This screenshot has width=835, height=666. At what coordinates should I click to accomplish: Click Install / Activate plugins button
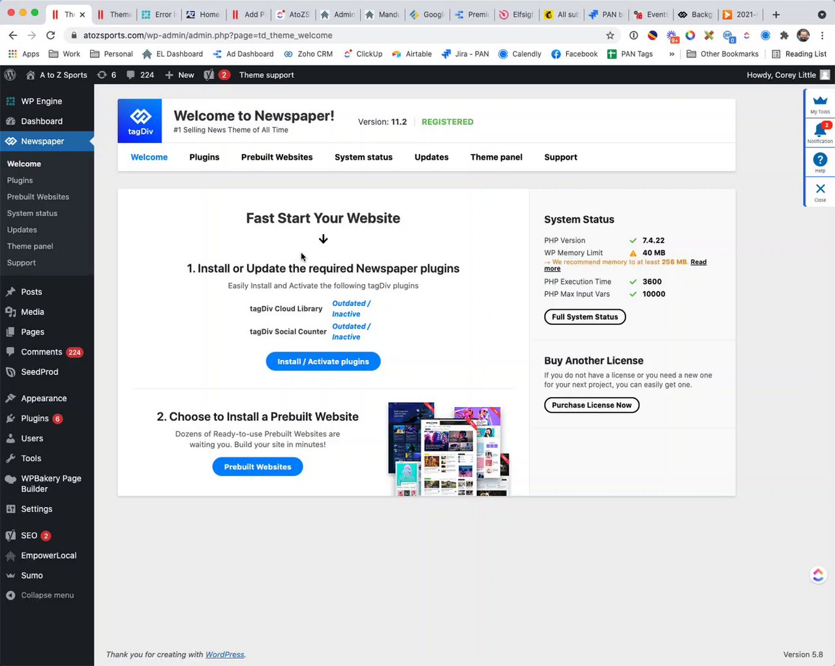323,361
